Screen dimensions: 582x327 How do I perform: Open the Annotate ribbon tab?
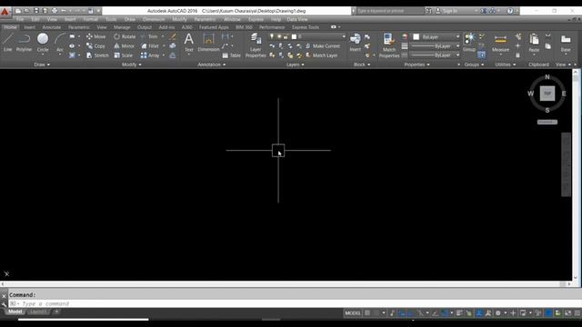52,27
